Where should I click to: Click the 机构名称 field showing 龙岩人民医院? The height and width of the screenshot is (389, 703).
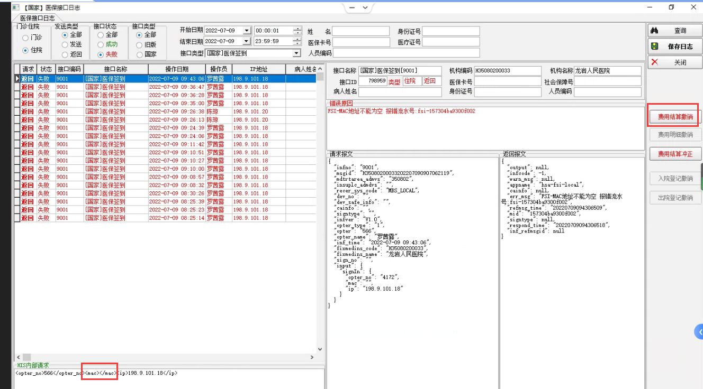(608, 71)
